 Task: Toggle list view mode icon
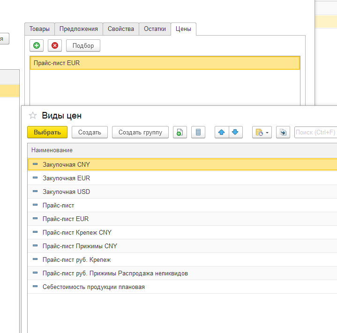pyautogui.click(x=198, y=132)
